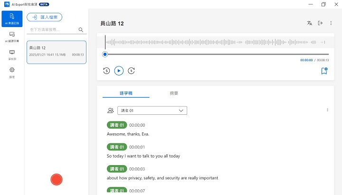
Task: Open the settings gear in sidebar
Action: pos(12,73)
